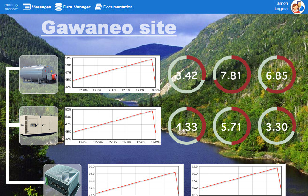
Task: Open Messages menu label
Action: pos(41,7)
